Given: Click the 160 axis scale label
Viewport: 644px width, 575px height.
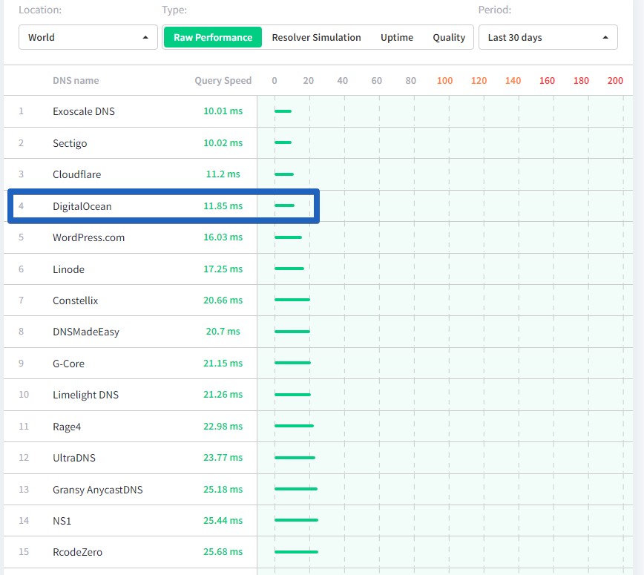Looking at the screenshot, I should click(x=547, y=80).
